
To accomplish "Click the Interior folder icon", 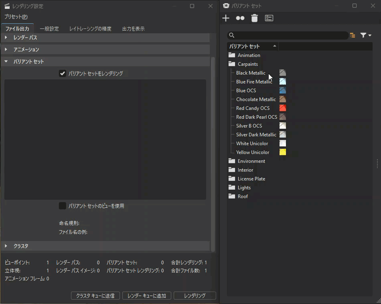I will pos(232,170).
